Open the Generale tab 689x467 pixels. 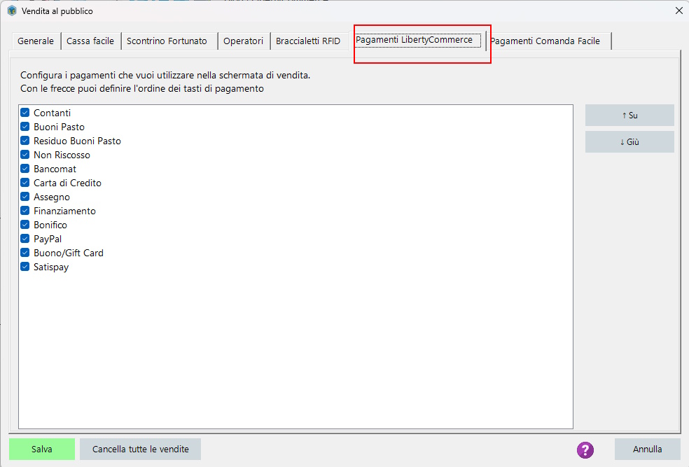coord(36,41)
